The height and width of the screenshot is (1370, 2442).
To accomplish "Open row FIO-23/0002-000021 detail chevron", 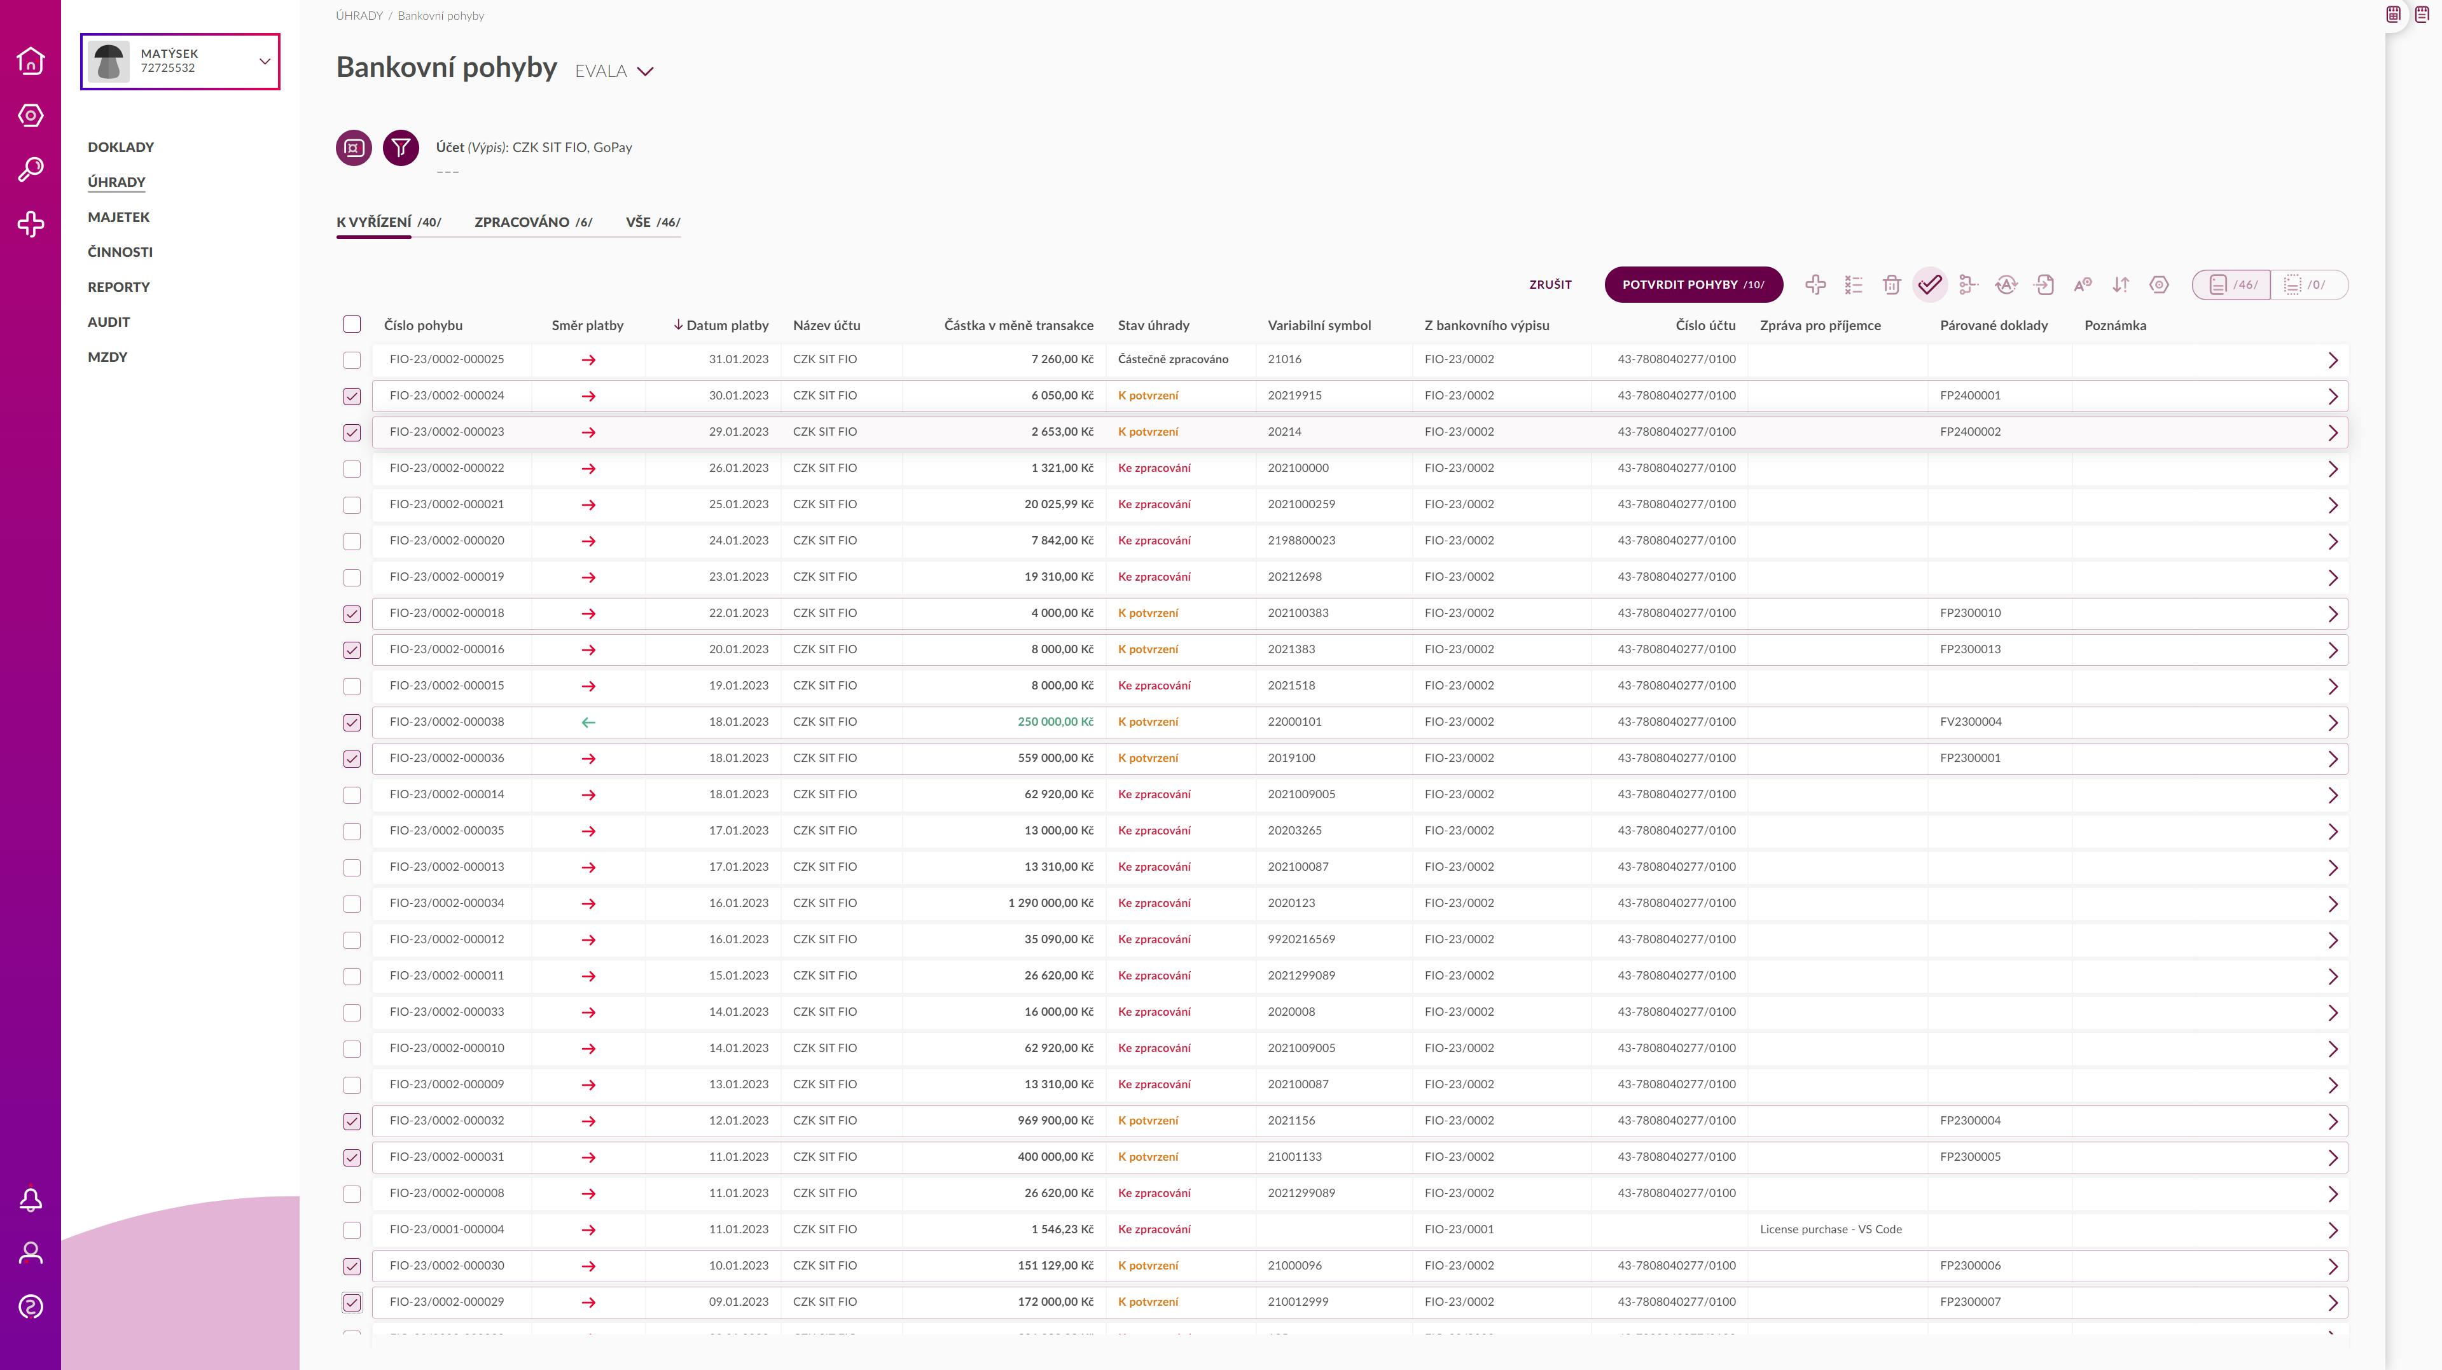I will [2333, 506].
